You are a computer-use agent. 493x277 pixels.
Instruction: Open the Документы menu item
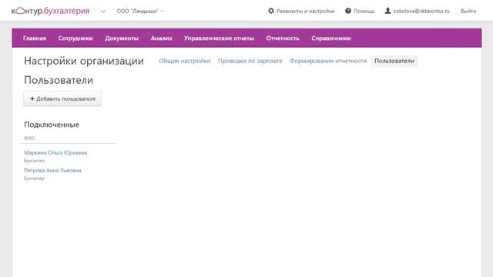[x=122, y=38]
